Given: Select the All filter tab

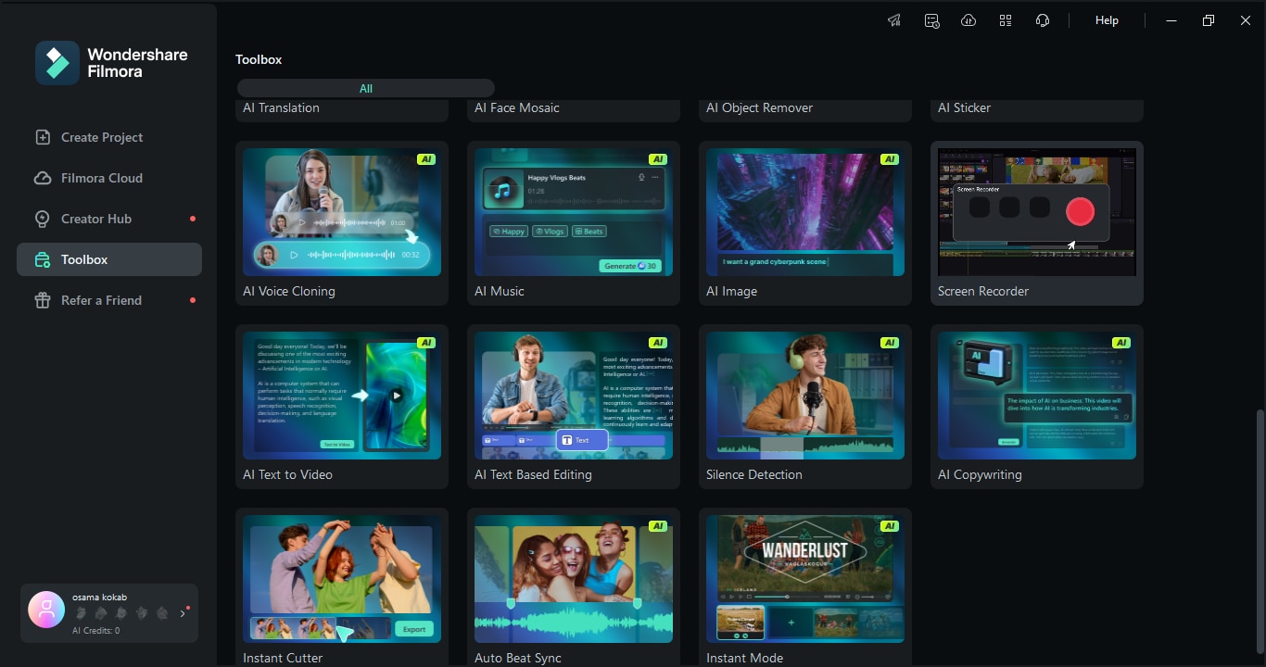Looking at the screenshot, I should point(365,87).
